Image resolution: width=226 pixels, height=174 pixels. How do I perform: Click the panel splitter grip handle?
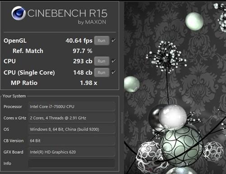pyautogui.click(x=122, y=123)
